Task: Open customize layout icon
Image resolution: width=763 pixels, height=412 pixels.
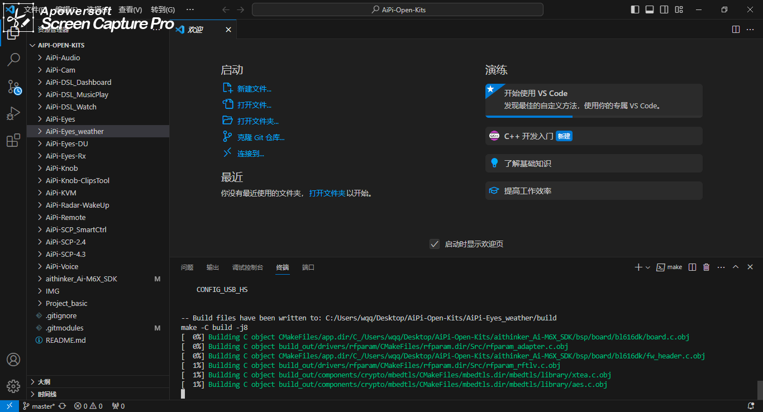Action: [679, 9]
